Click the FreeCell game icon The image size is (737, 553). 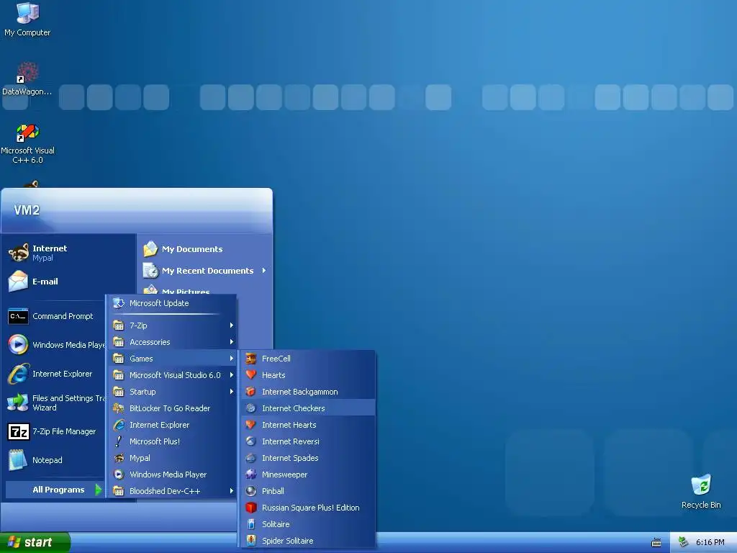(251, 359)
